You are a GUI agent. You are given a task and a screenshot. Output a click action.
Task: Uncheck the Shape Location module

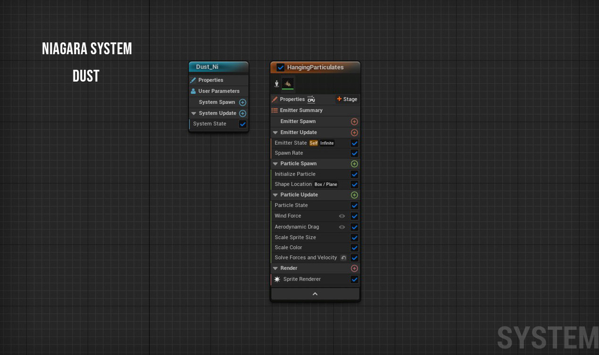[354, 184]
